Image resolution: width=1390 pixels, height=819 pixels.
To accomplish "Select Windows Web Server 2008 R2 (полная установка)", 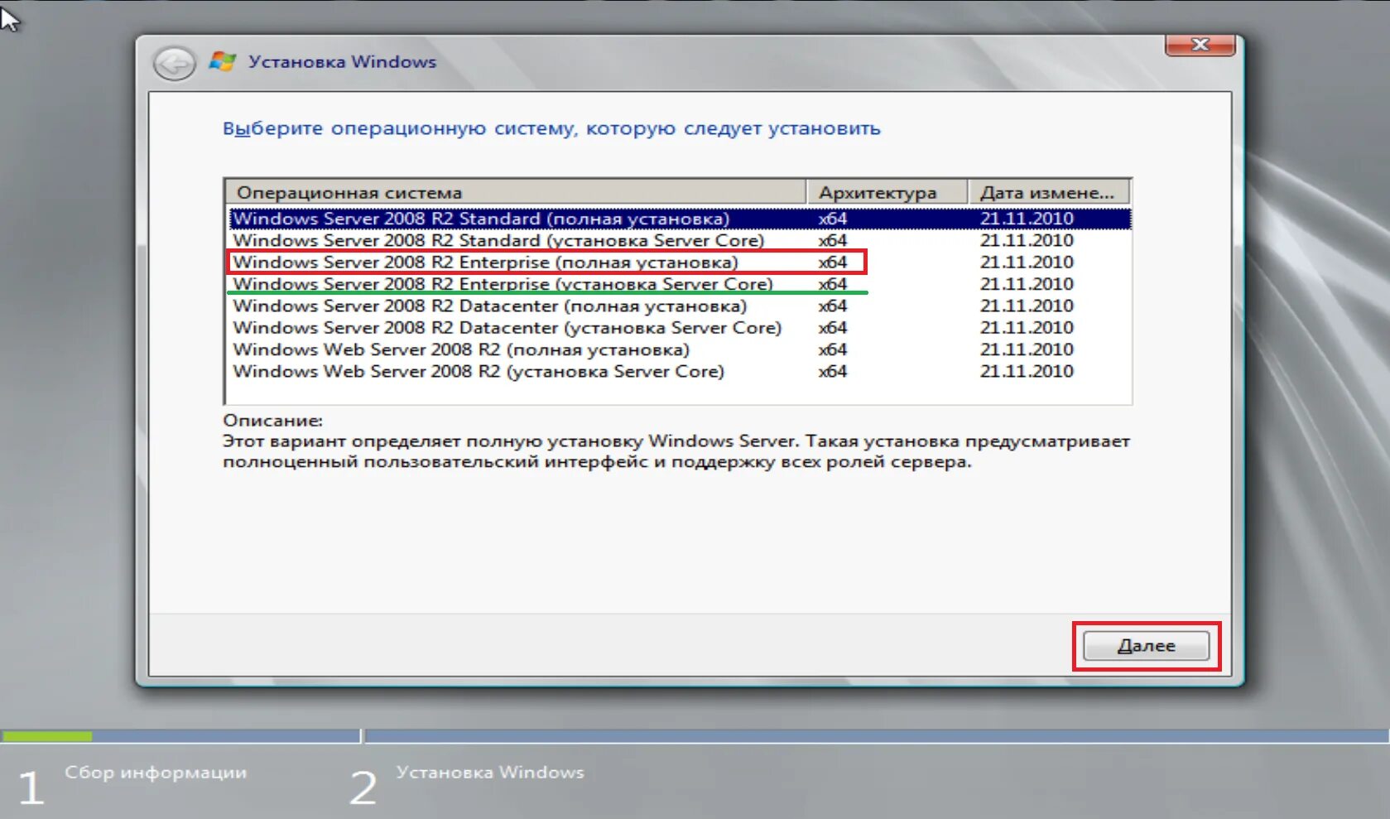I will pos(680,349).
